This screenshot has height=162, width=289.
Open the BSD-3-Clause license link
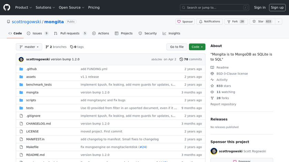[232, 74]
